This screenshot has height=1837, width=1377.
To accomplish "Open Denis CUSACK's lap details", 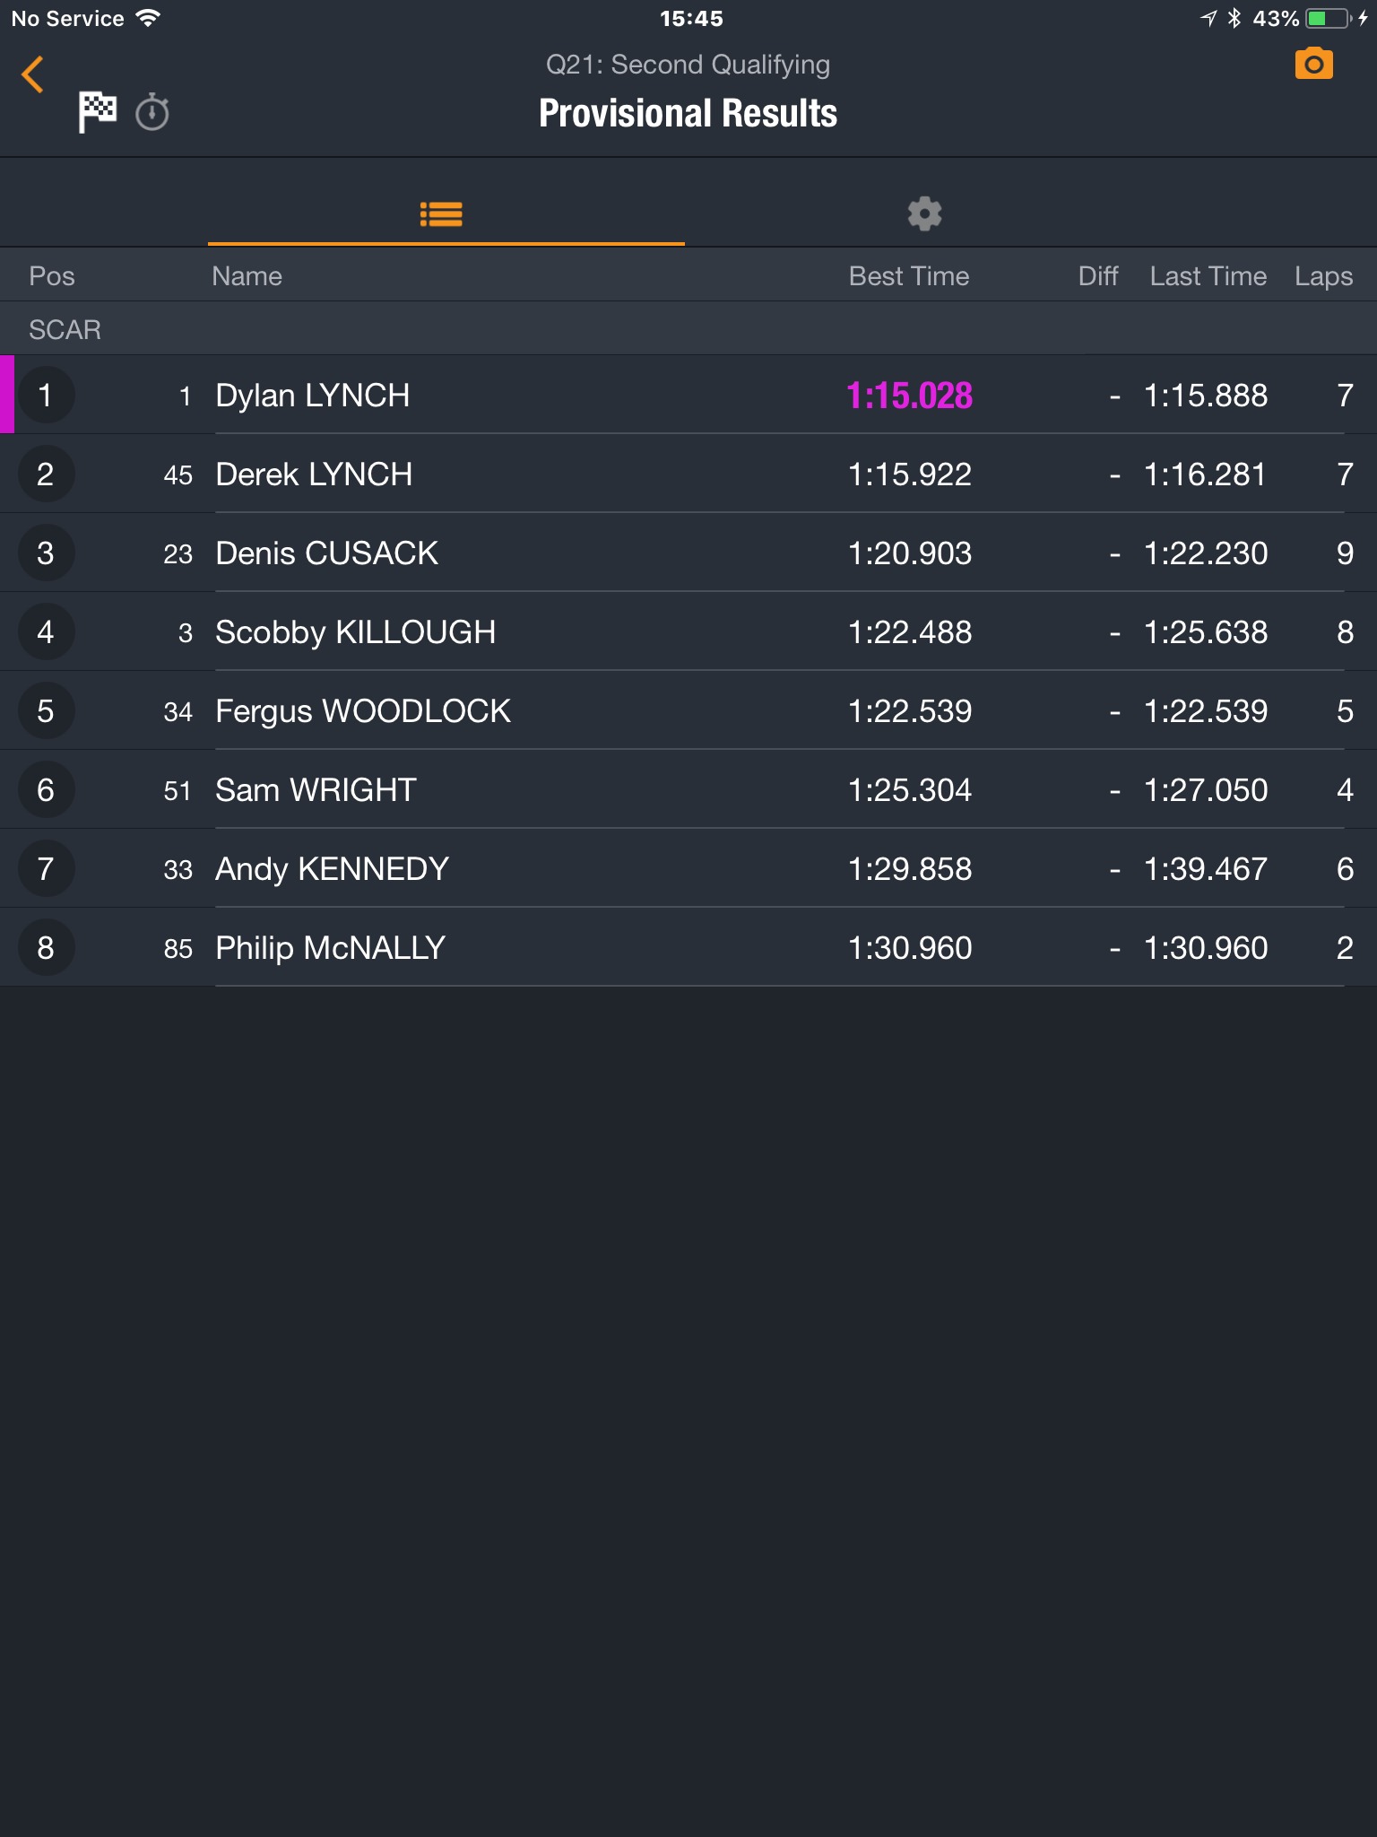I will tap(688, 553).
